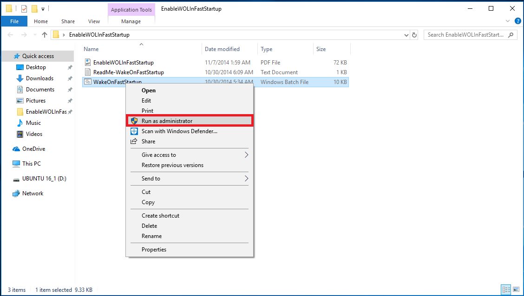This screenshot has height=296, width=524.
Task: Select the ReadMe-WakeOnFastStartup text document
Action: click(x=128, y=72)
